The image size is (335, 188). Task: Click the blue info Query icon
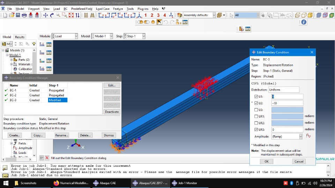(x=304, y=22)
